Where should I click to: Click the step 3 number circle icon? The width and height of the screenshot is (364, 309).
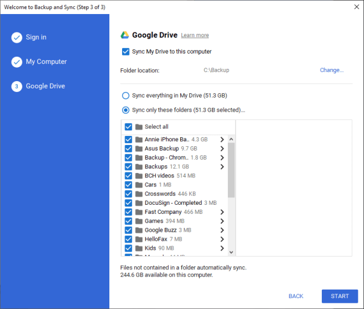pos(16,87)
